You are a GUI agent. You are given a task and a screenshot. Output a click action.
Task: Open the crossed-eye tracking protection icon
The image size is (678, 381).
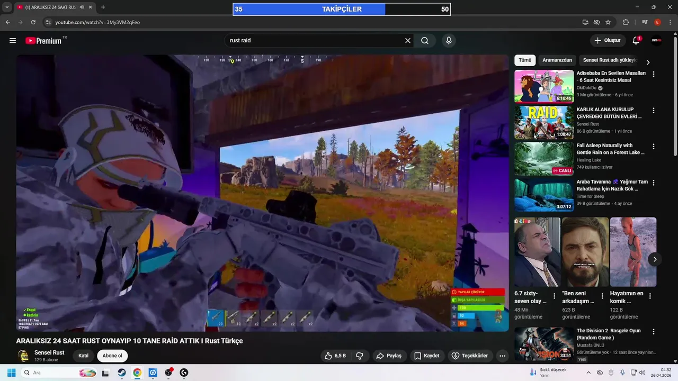[x=596, y=22]
